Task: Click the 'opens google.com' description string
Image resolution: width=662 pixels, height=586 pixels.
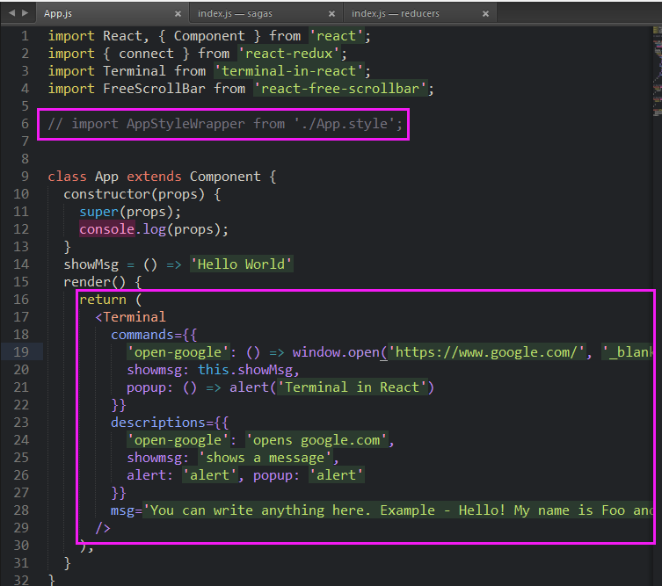Action: coord(316,440)
